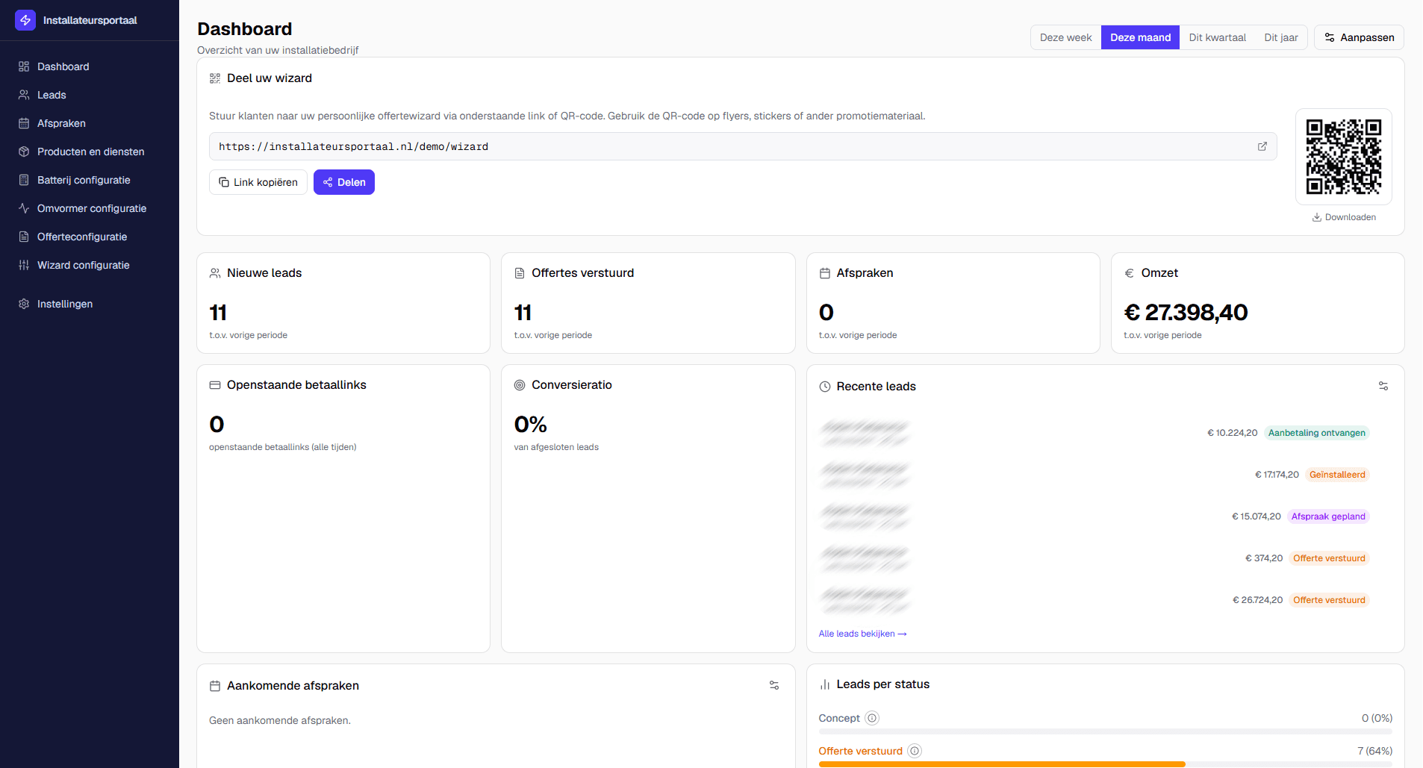Click the Instellingen gear icon
The image size is (1423, 768).
coord(24,304)
